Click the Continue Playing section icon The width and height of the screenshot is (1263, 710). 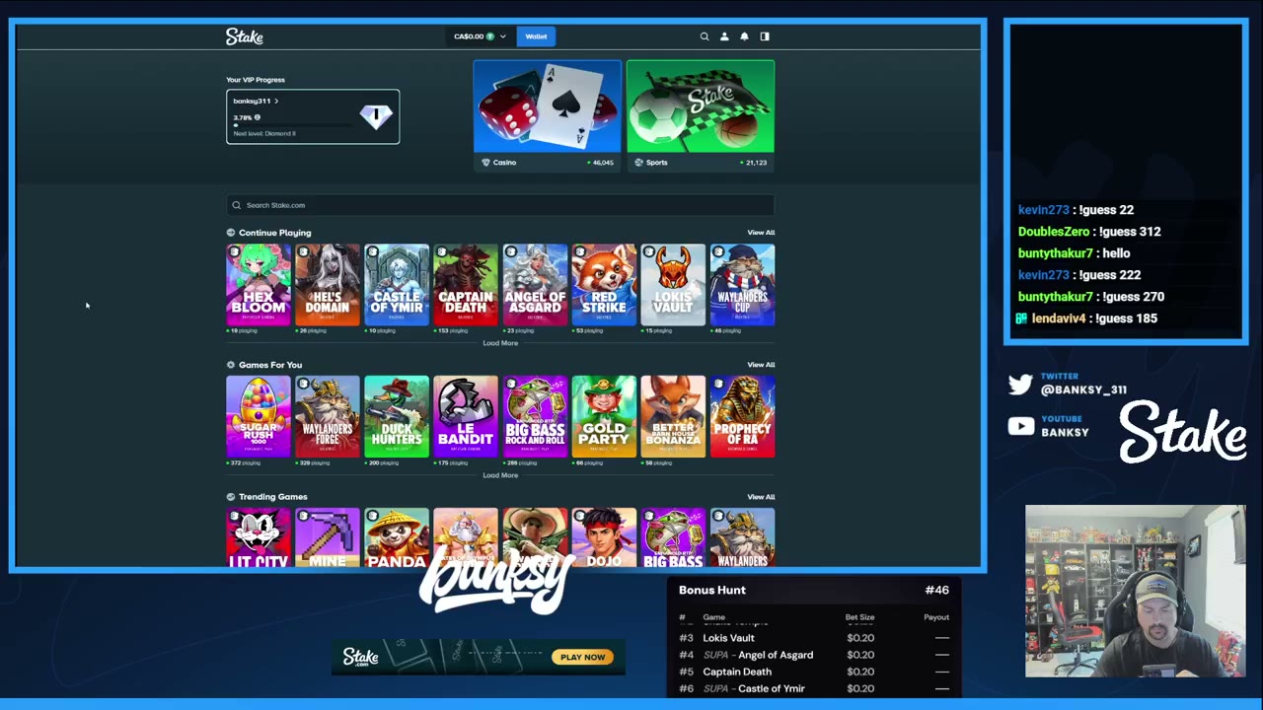tap(231, 233)
